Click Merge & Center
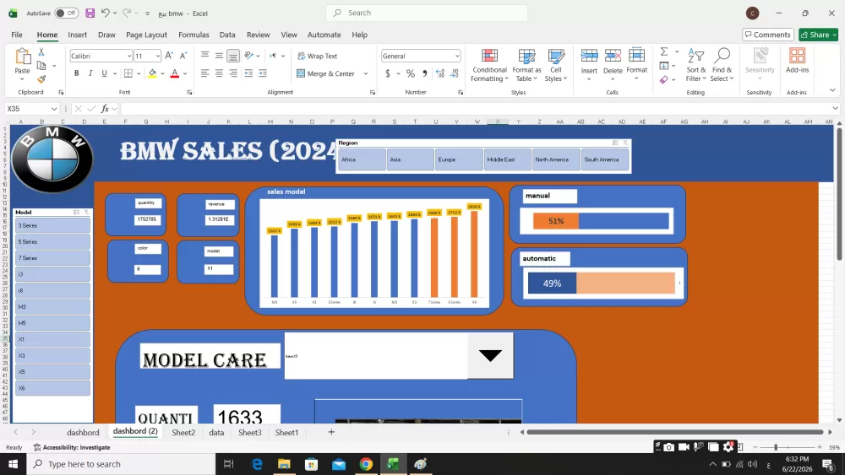 click(x=325, y=73)
